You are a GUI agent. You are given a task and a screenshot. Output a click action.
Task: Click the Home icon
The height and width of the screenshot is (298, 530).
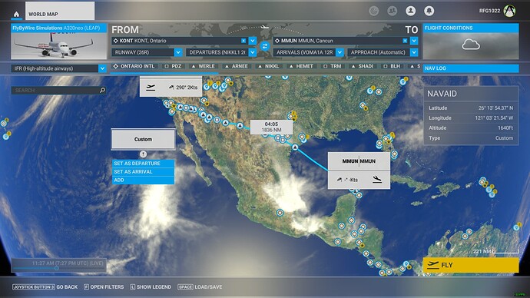click(16, 14)
